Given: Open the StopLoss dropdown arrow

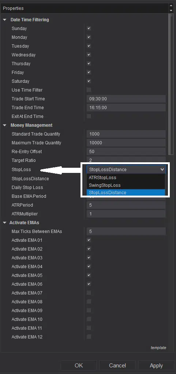Looking at the screenshot, I should tap(162, 170).
